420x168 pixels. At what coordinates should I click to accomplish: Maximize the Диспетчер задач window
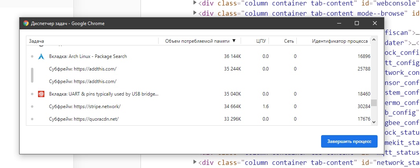[x=356, y=23]
